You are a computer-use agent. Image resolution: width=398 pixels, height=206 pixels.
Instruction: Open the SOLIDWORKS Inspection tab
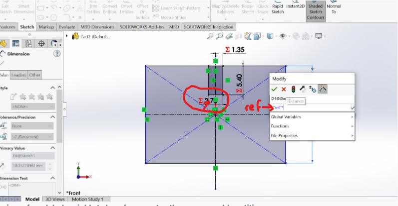coord(208,27)
